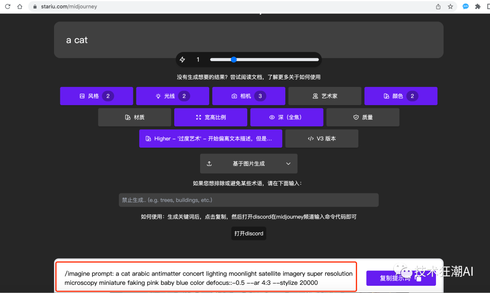Select the V3 版本 version button
490x293 pixels.
click(322, 139)
